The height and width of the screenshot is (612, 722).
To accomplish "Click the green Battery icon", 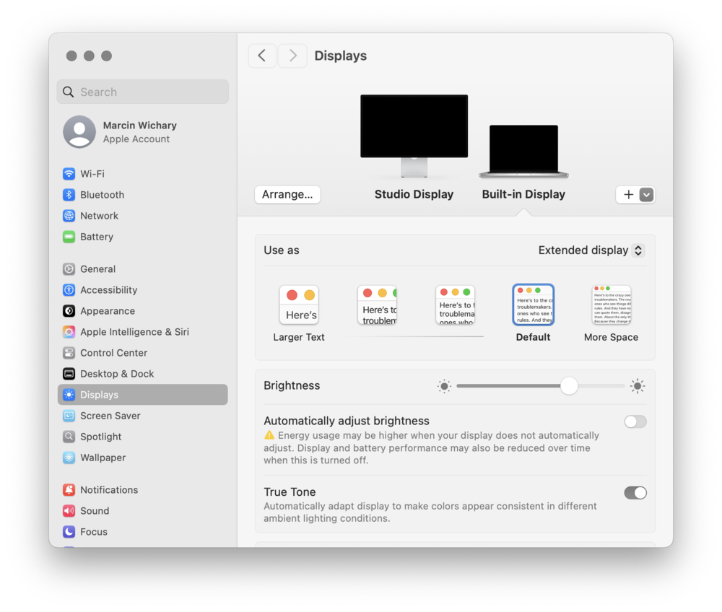I will pos(69,237).
